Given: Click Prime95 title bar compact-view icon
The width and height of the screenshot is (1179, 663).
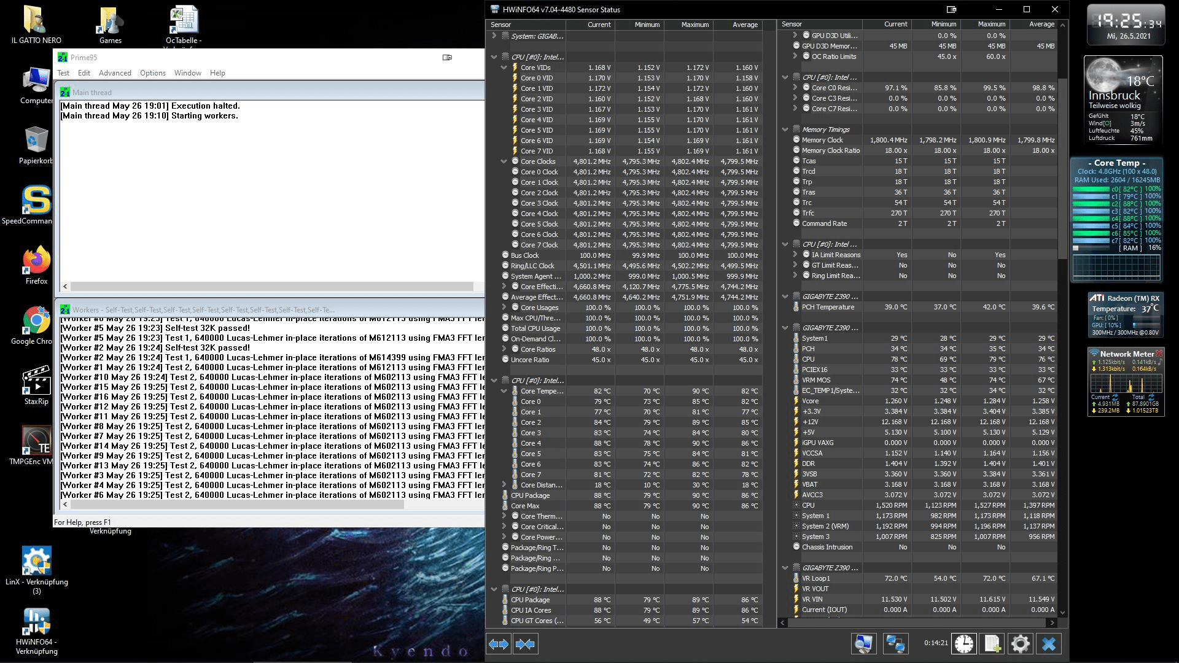Looking at the screenshot, I should pos(447,57).
